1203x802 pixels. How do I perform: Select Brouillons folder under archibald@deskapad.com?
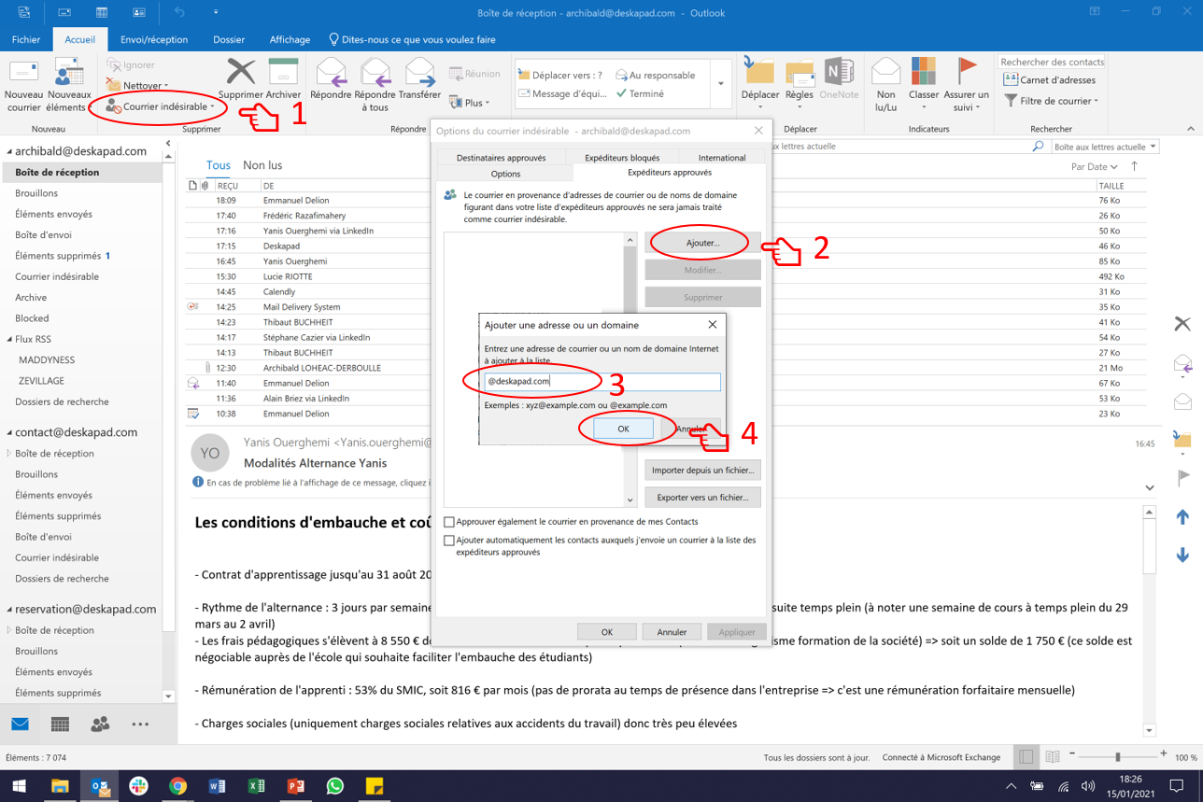36,193
